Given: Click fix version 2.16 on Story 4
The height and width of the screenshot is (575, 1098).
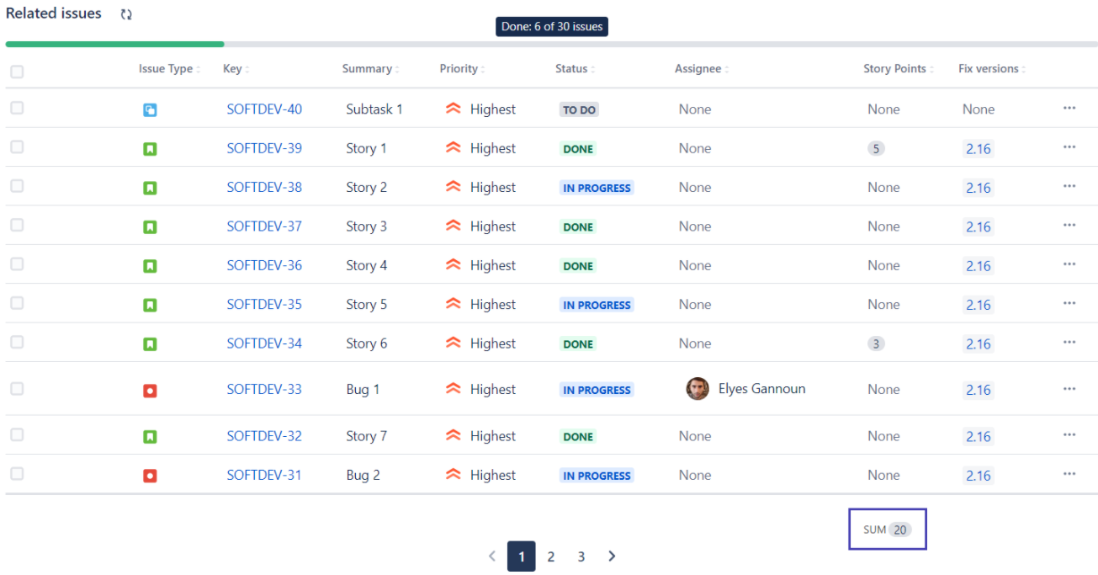Looking at the screenshot, I should click(979, 264).
